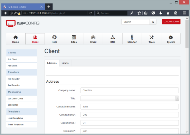Open Edit Client in sidebar
190x135 pixels.
click(x=21, y=60)
